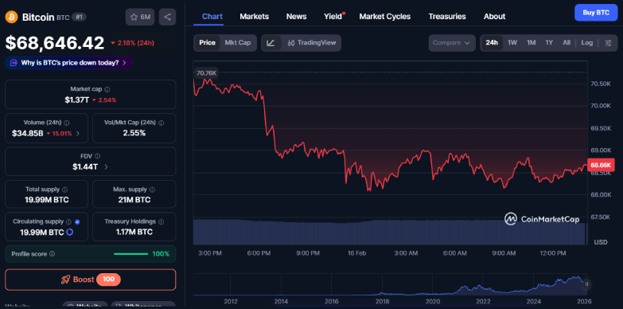This screenshot has height=309, width=623.
Task: Click the 21M BTC max supply value
Action: coord(134,200)
